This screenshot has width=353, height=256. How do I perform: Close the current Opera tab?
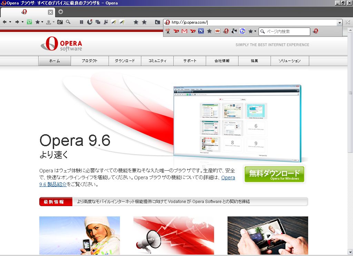click(x=51, y=12)
